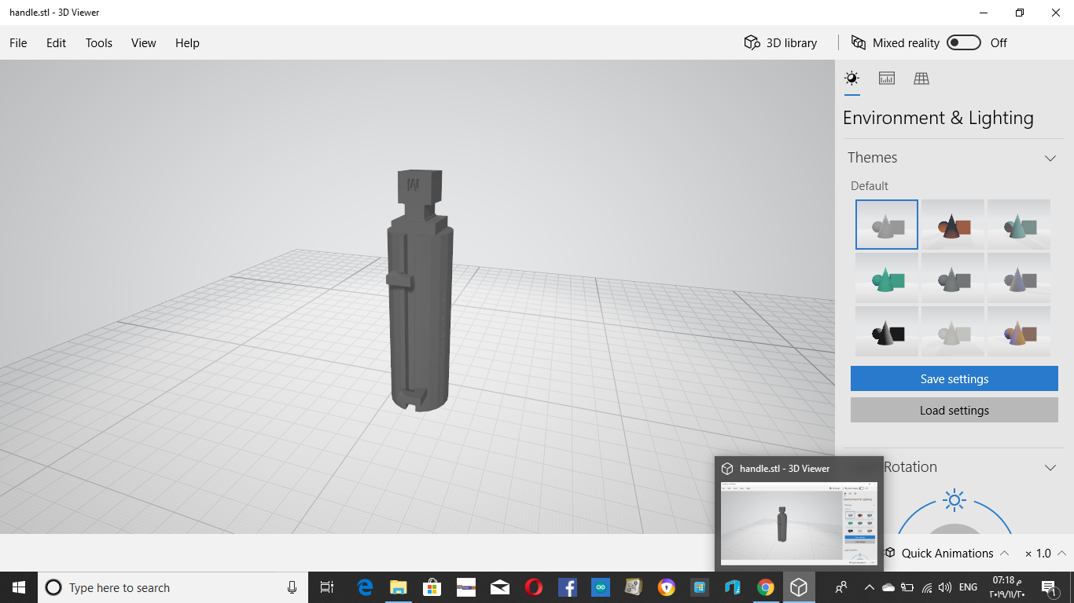This screenshot has height=603, width=1074.
Task: Open the File menu
Action: [x=18, y=42]
